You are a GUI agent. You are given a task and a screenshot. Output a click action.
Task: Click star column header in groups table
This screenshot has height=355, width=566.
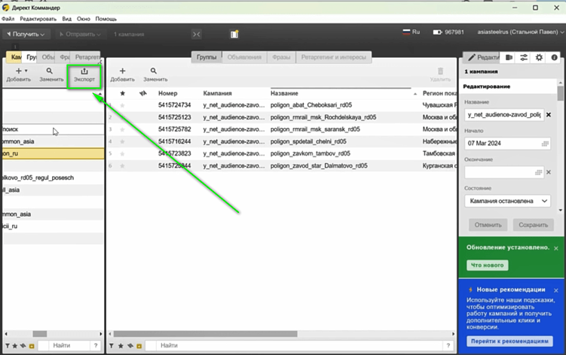click(122, 93)
